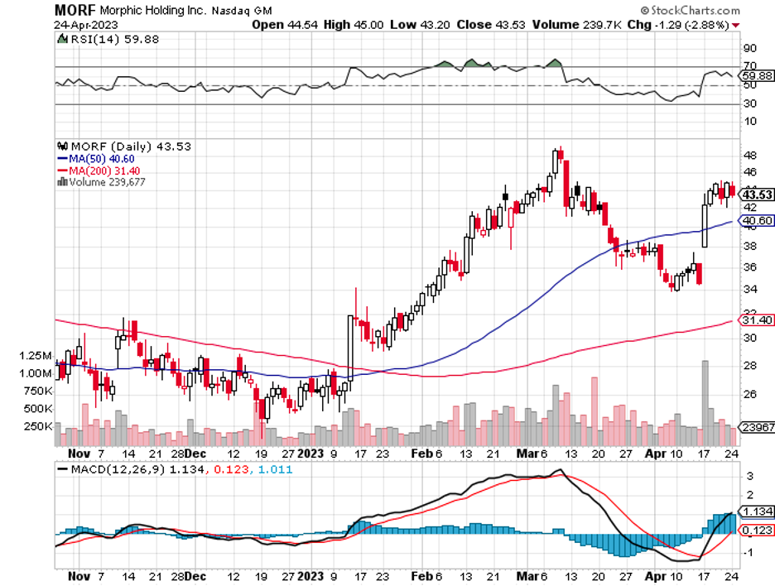The width and height of the screenshot is (775, 586).
Task: Click the Close 43.53 value
Action: pyautogui.click(x=490, y=25)
